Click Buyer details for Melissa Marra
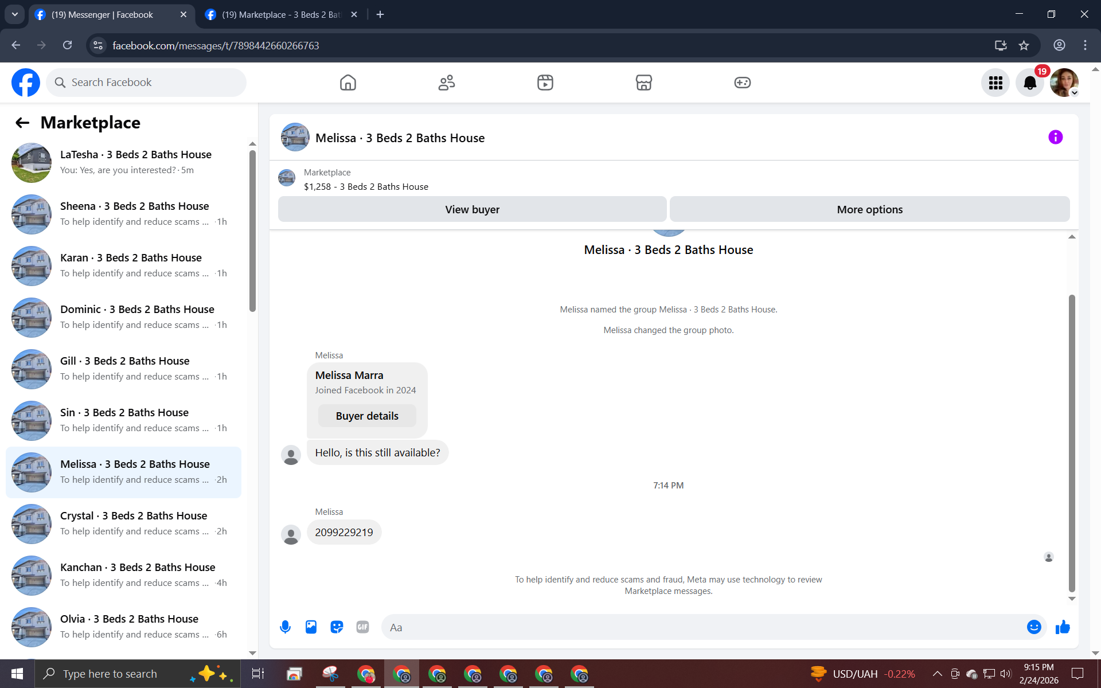 (x=367, y=416)
